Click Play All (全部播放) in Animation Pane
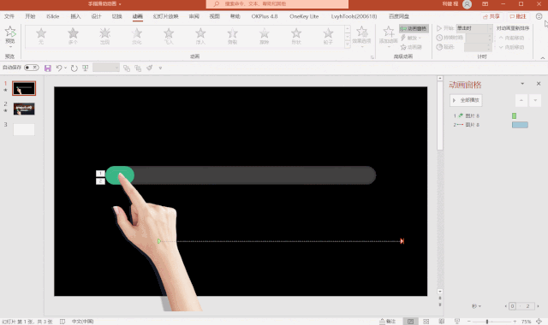 pyautogui.click(x=466, y=100)
